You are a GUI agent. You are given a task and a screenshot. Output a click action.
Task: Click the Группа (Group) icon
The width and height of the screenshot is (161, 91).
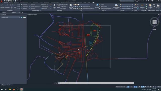pos(135,6)
